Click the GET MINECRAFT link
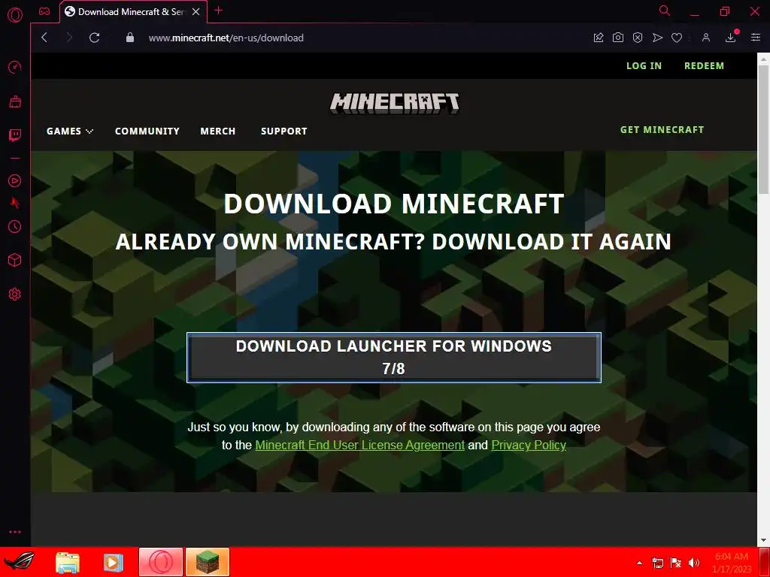 coord(662,129)
